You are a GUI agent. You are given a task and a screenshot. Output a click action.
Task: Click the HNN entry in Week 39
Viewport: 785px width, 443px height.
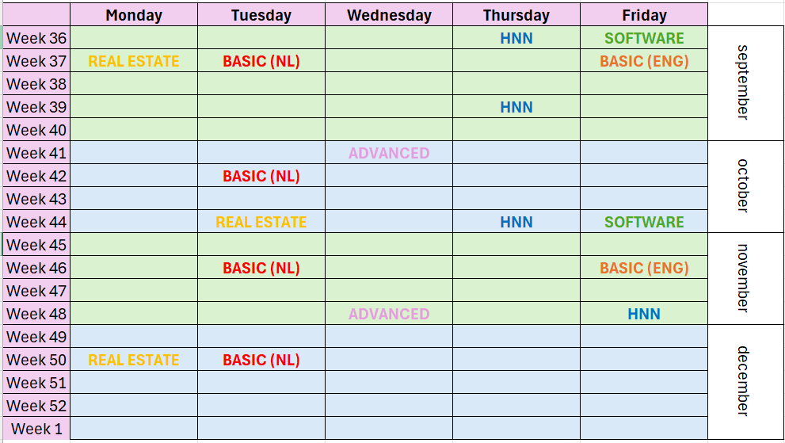coord(516,107)
